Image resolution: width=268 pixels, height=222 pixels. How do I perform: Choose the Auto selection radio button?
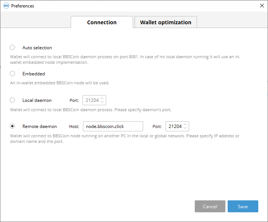(12, 47)
